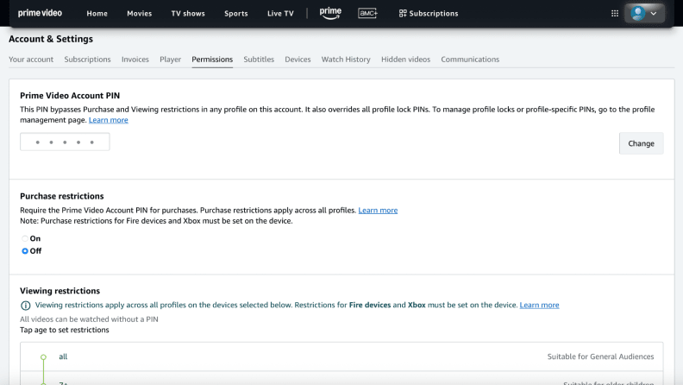Select the Off purchase restrictions radio
The image size is (683, 385).
[25, 251]
